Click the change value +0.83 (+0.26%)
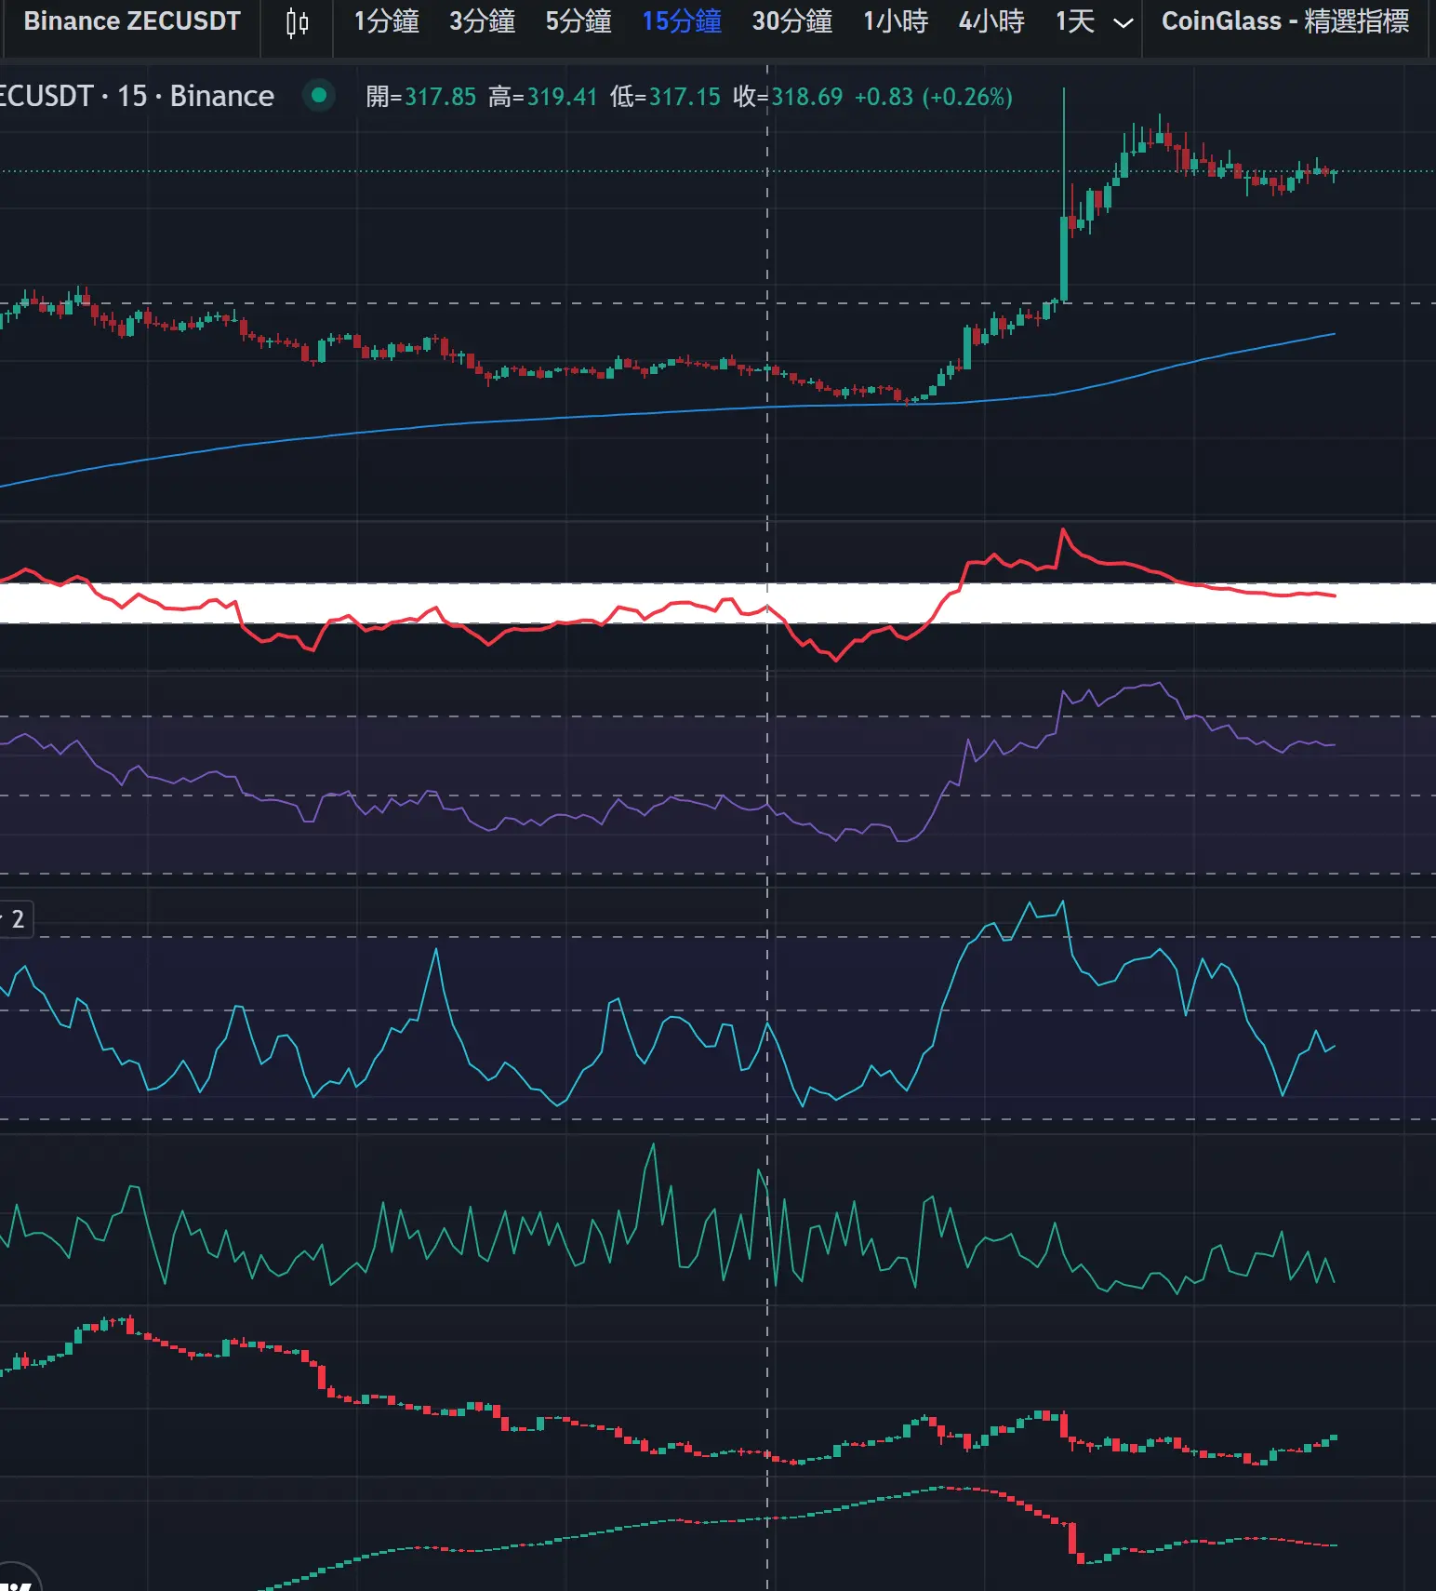Viewport: 1436px width, 1591px height. click(x=934, y=97)
